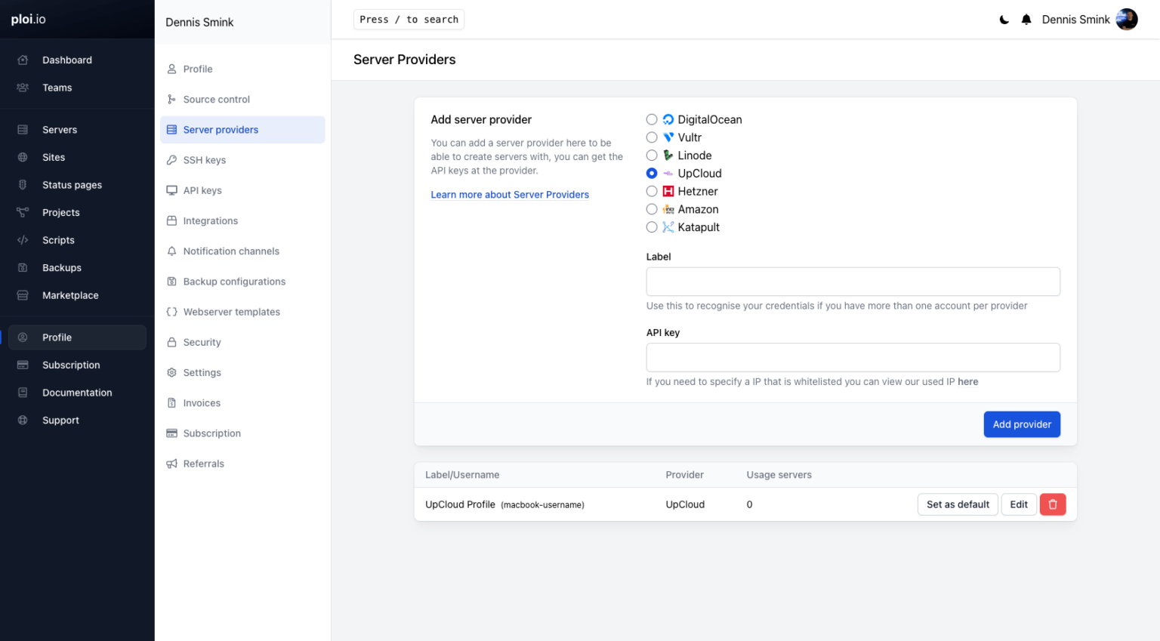Viewport: 1160px width, 641px height.
Task: Click the UpCloud provider cell in table
Action: coord(685,504)
